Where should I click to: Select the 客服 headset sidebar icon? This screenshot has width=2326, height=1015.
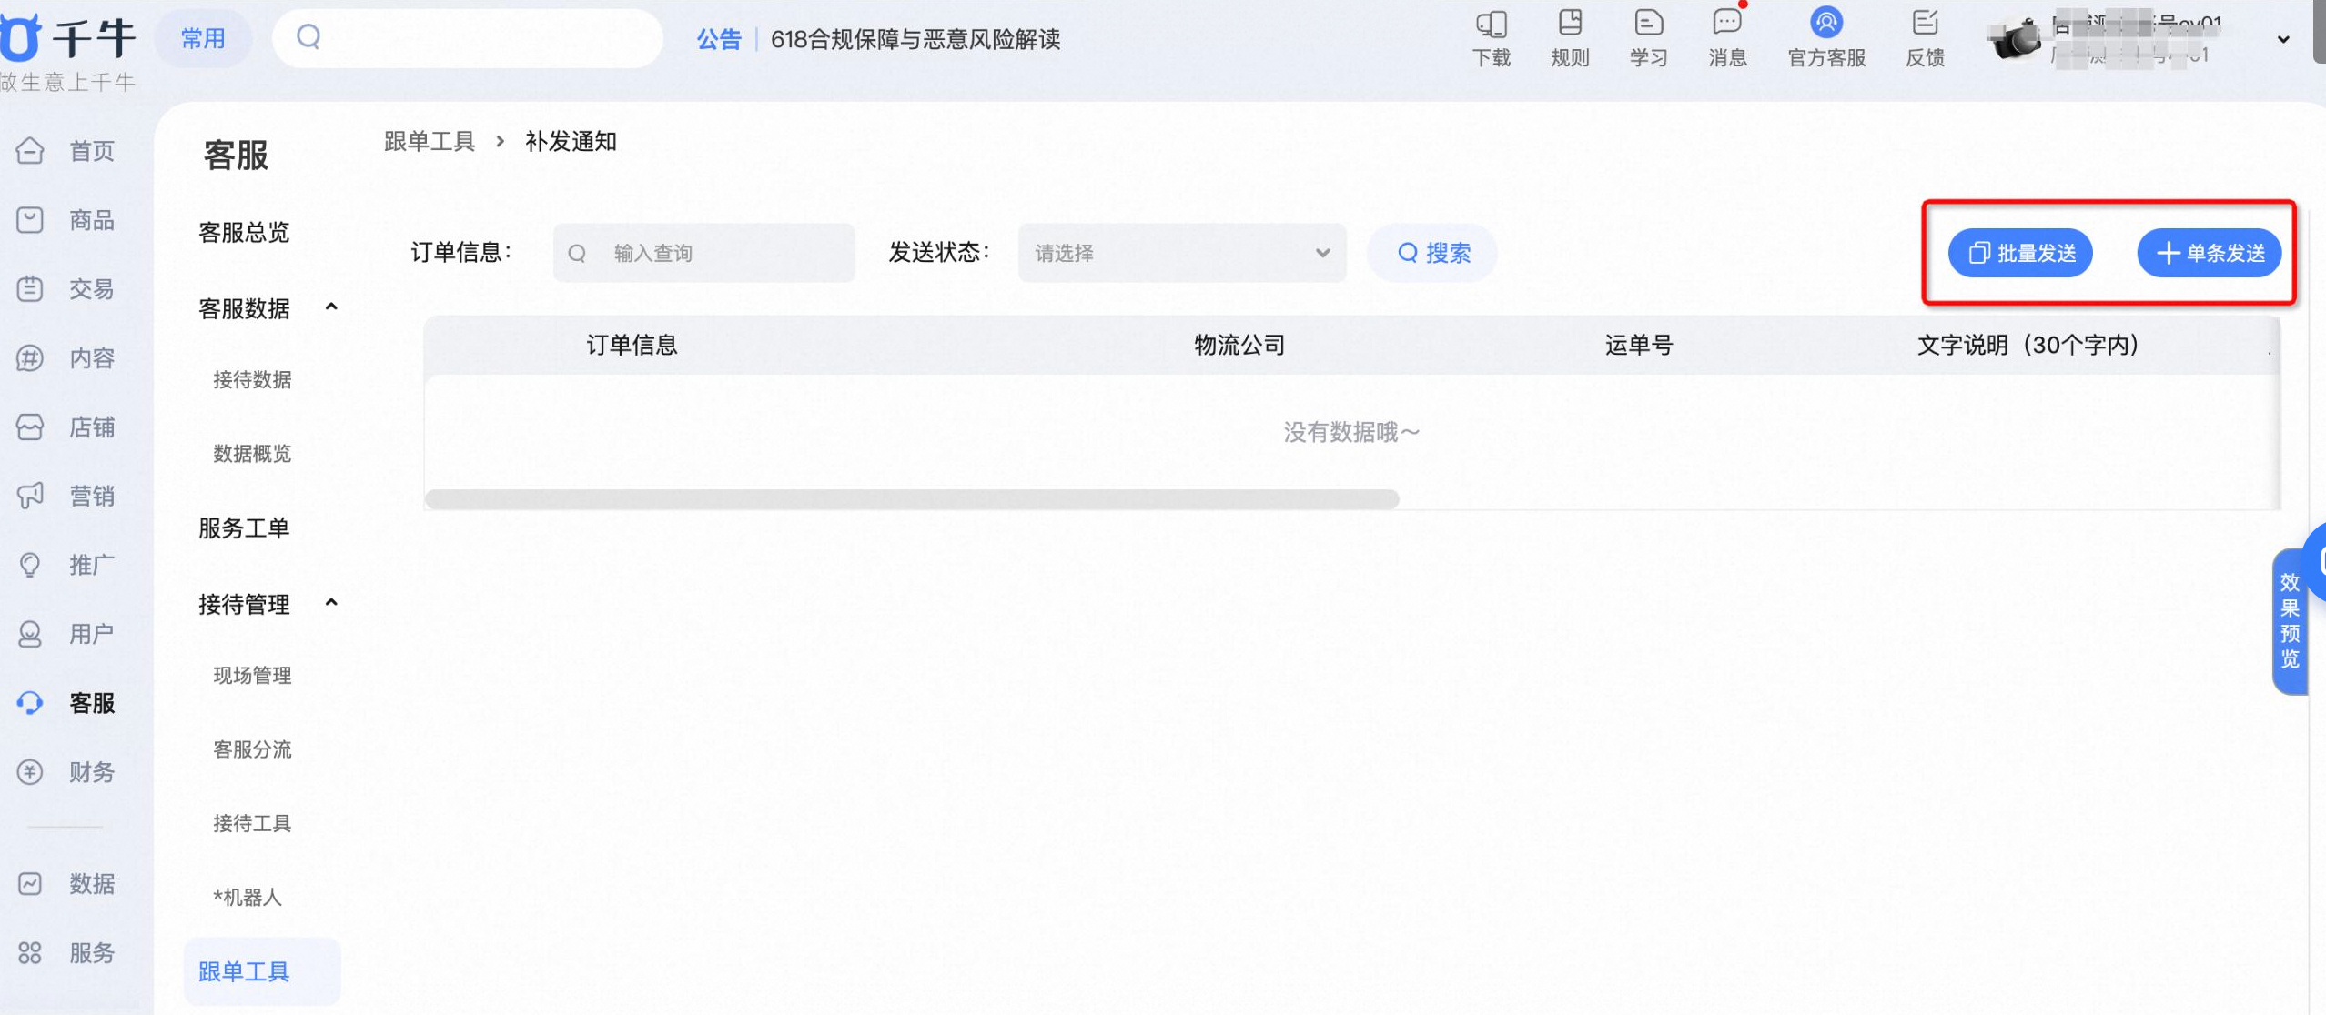tap(30, 703)
